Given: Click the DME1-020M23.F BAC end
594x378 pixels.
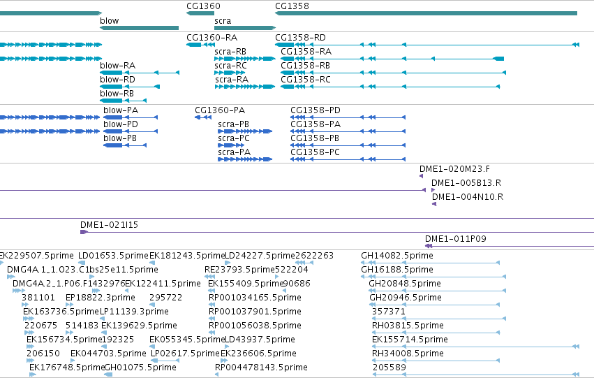Looking at the screenshot, I should [x=422, y=176].
